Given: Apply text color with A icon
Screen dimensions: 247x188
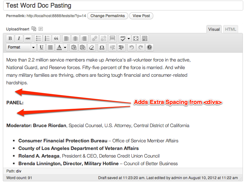Looking at the screenshot, I should [x=59, y=47].
